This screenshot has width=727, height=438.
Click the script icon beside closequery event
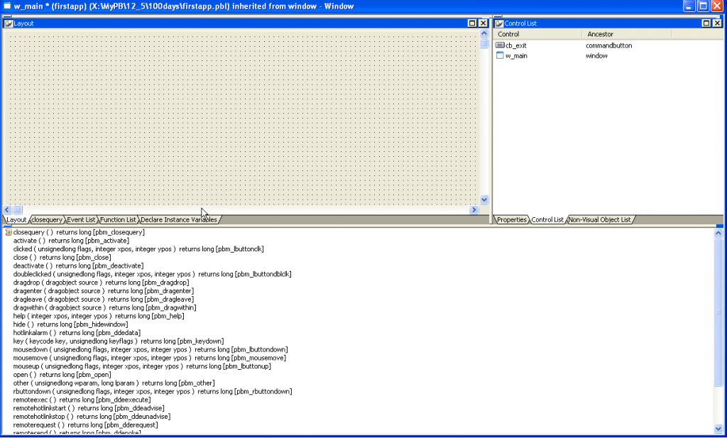tap(9, 232)
